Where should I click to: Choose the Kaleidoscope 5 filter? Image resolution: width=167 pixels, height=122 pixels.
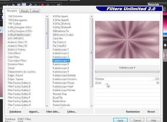pos(61,64)
